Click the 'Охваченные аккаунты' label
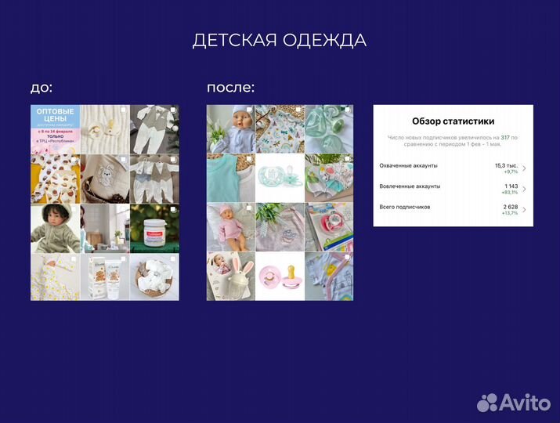 408,166
